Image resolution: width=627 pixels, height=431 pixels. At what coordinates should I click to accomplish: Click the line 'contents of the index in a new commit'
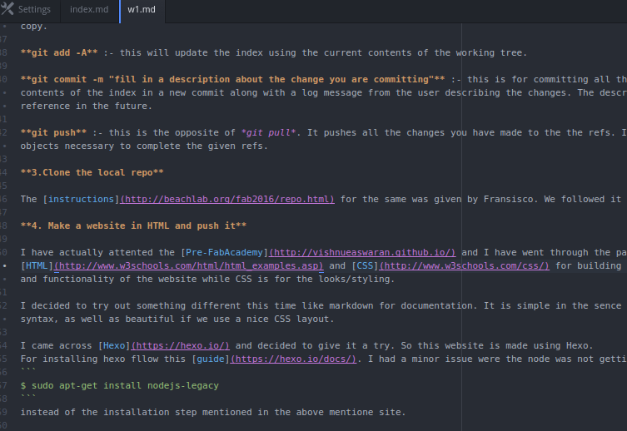click(324, 92)
